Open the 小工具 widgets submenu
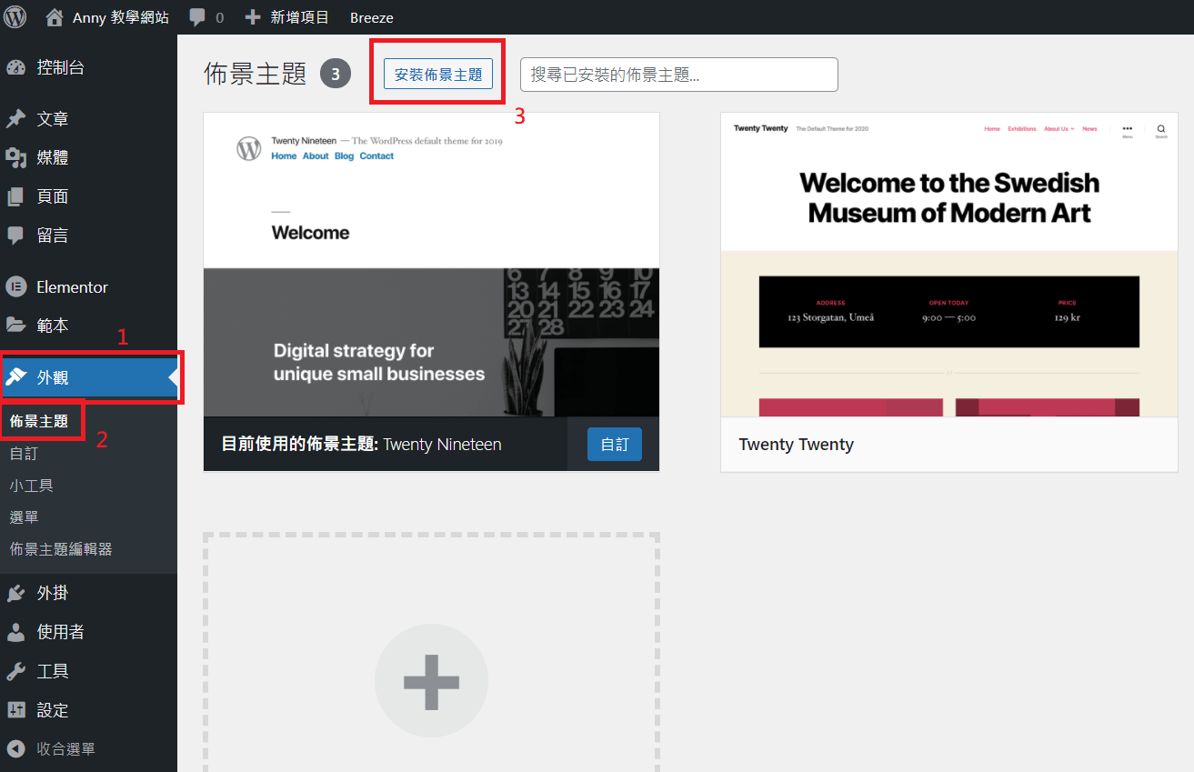This screenshot has width=1194, height=772. [32, 486]
